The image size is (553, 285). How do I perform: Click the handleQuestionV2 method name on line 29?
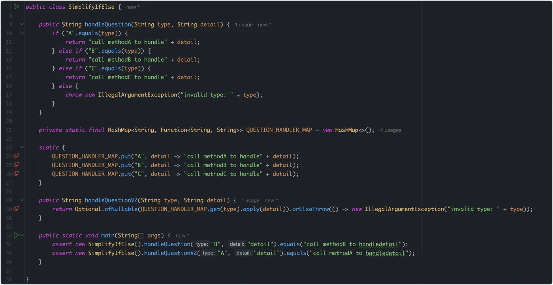click(x=111, y=200)
